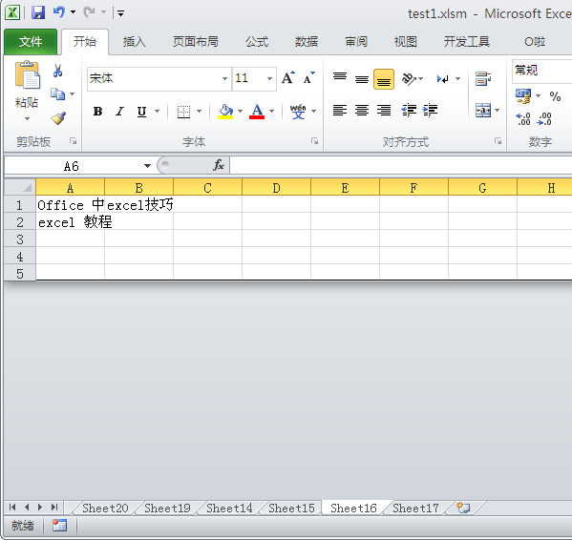The width and height of the screenshot is (572, 540).
Task: Save the workbook with the floppy disk icon
Action: click(38, 12)
